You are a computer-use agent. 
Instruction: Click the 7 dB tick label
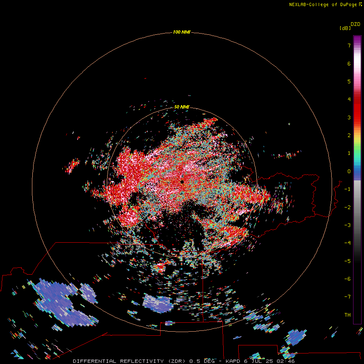tap(349, 45)
